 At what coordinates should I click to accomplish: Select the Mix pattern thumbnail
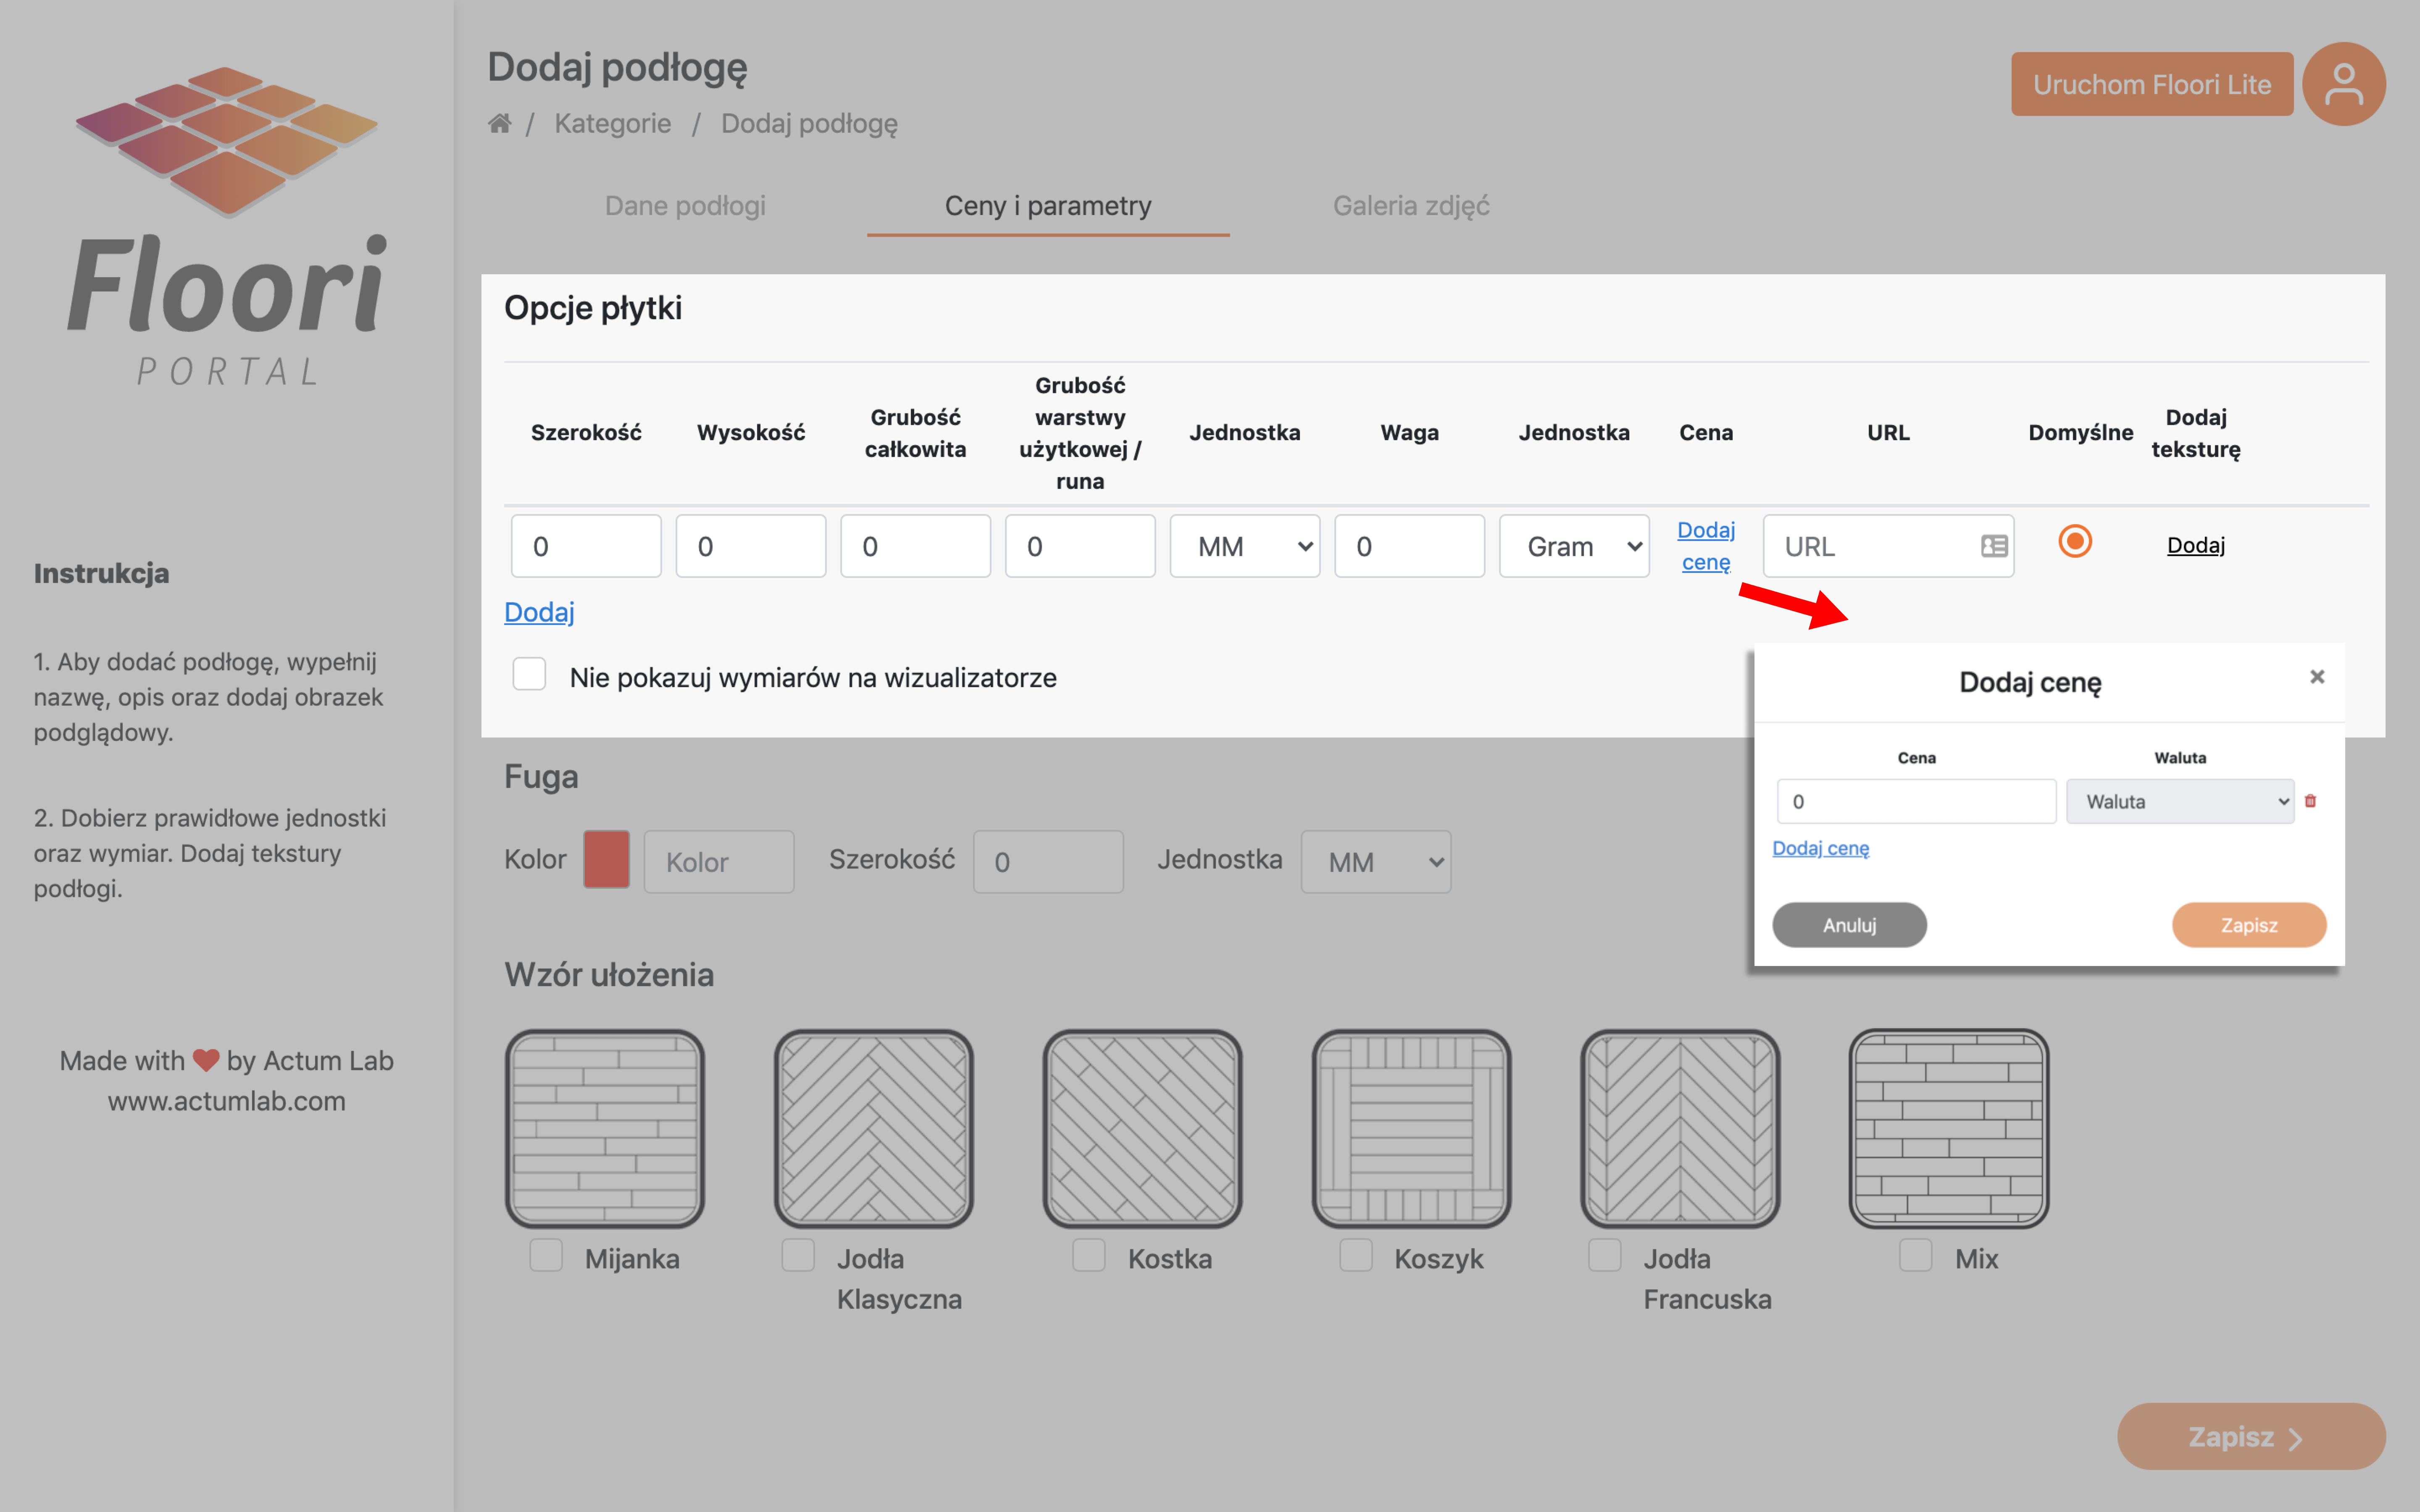(x=1949, y=1129)
